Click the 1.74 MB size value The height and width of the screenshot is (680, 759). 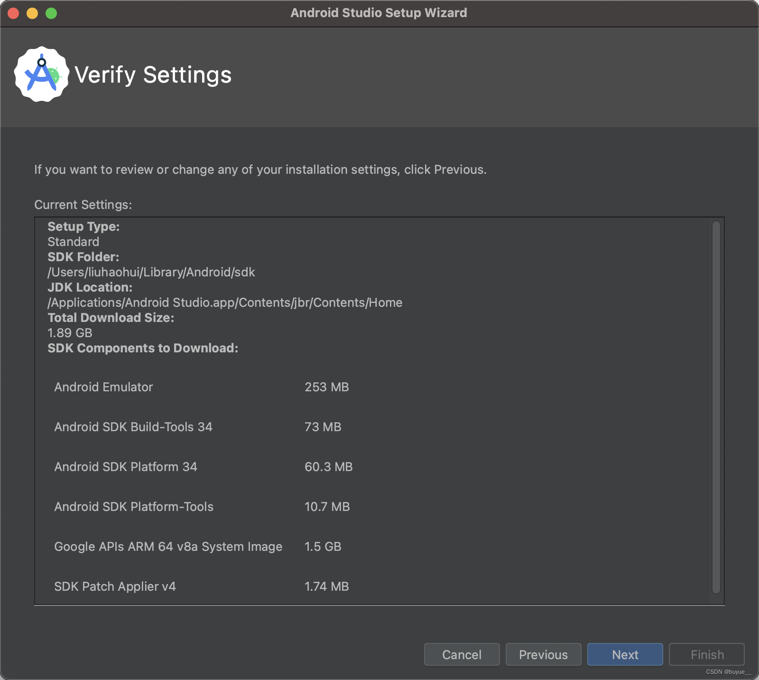327,586
